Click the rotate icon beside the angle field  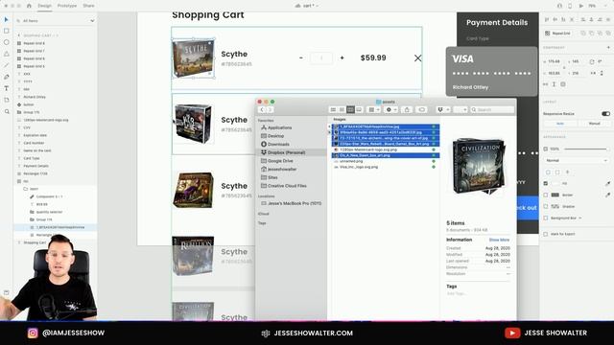point(591,61)
